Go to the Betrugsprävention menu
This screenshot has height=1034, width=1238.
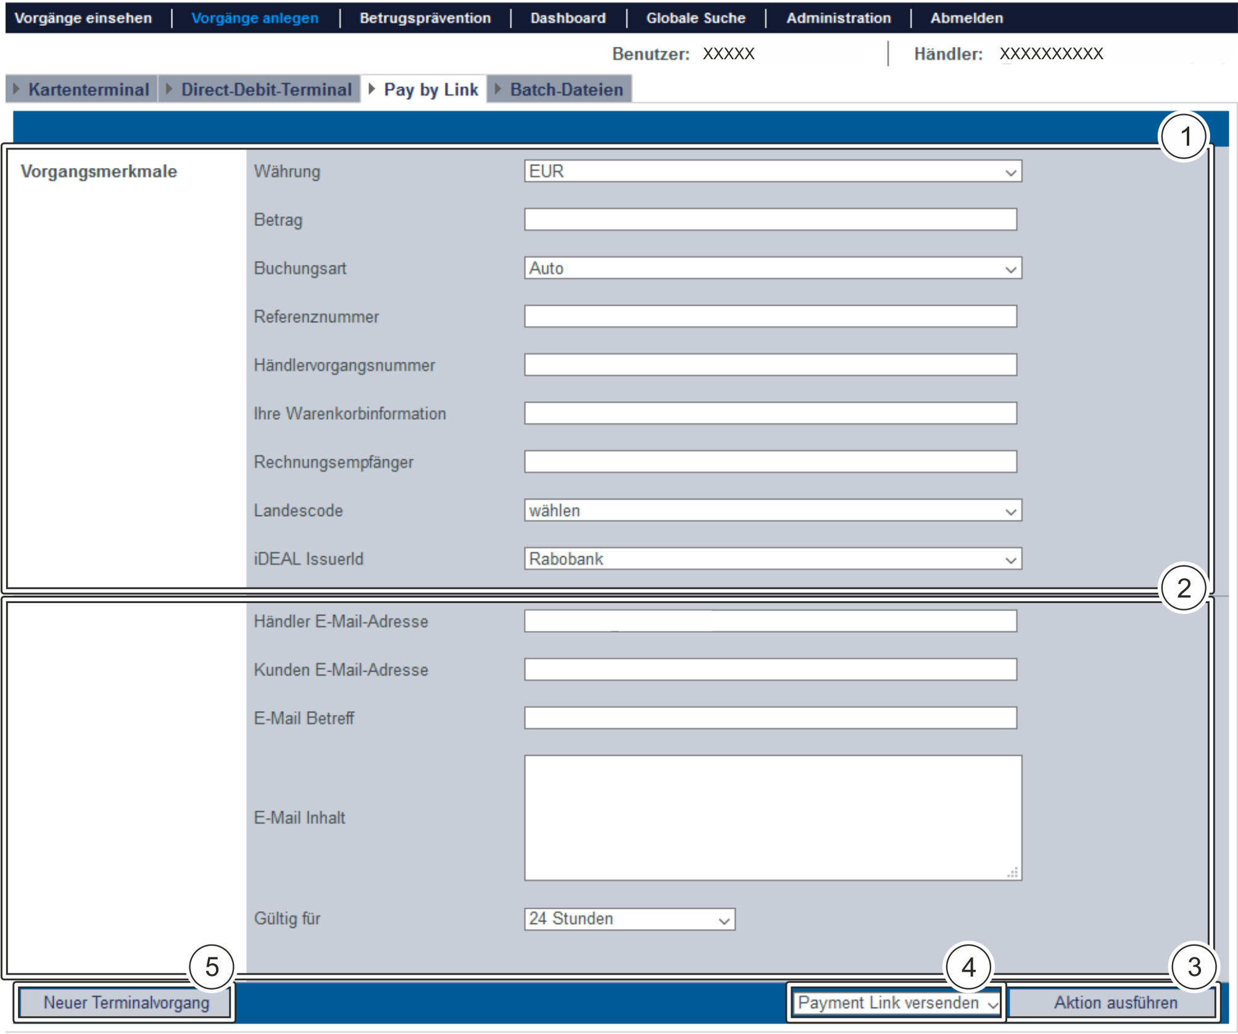coord(425,18)
